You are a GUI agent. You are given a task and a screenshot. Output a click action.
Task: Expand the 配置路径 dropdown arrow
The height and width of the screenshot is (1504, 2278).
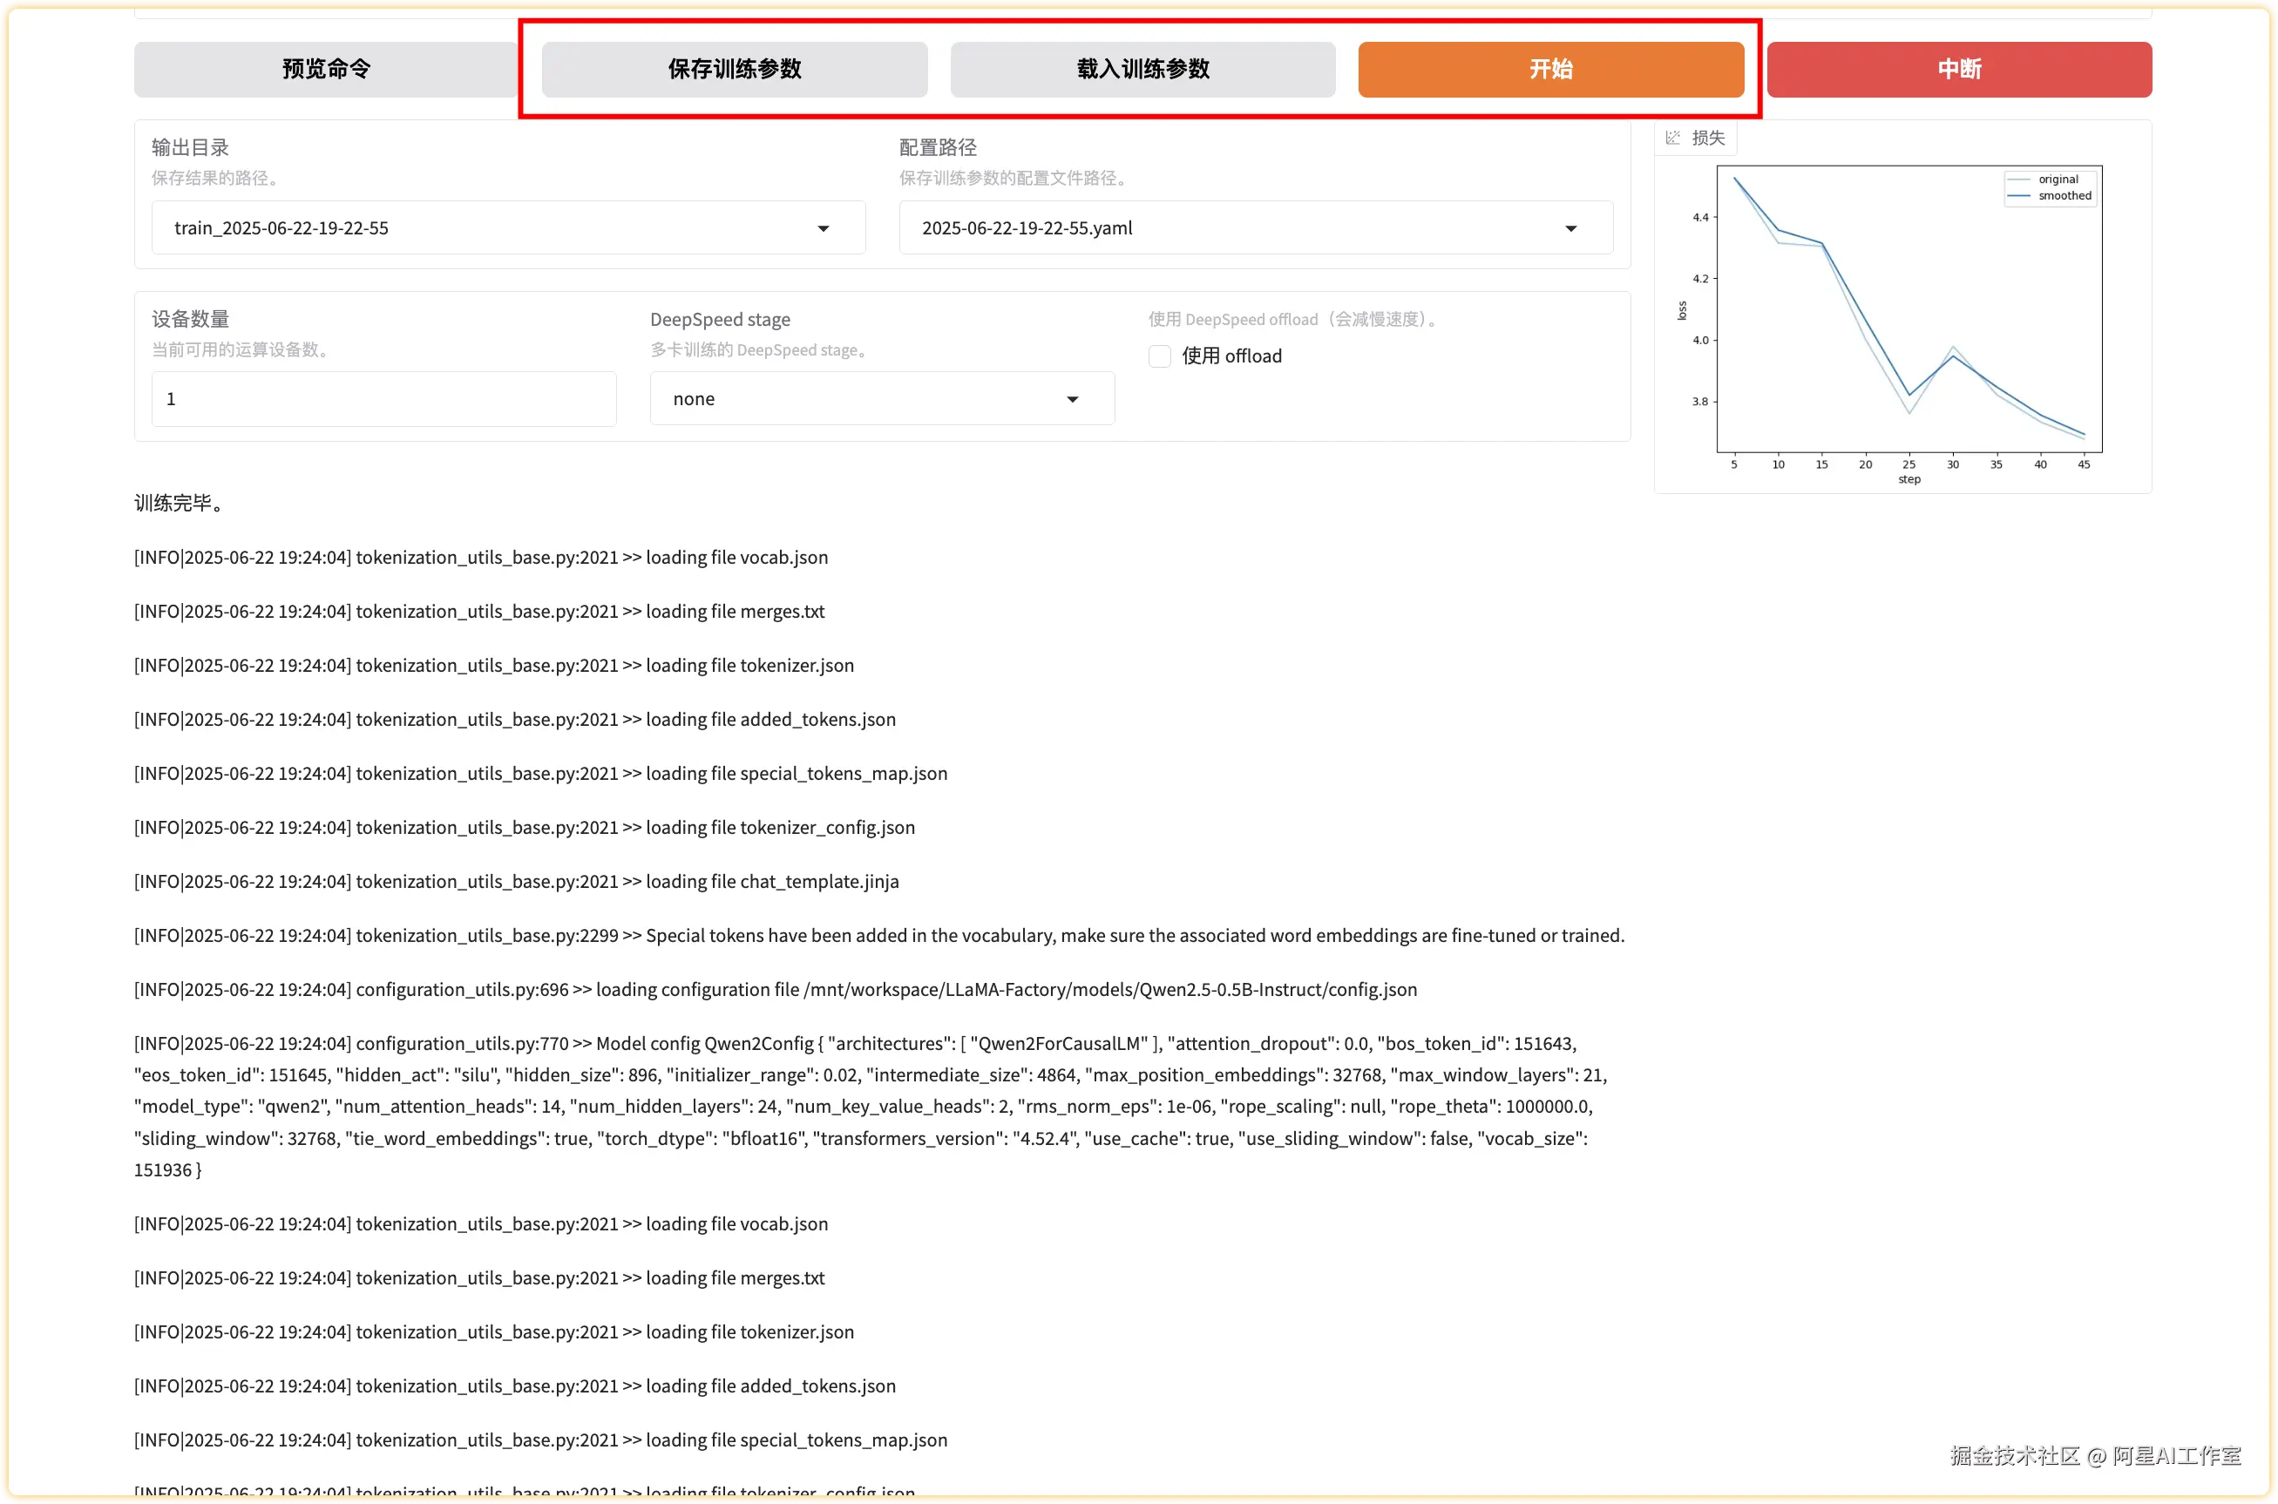coord(1571,228)
